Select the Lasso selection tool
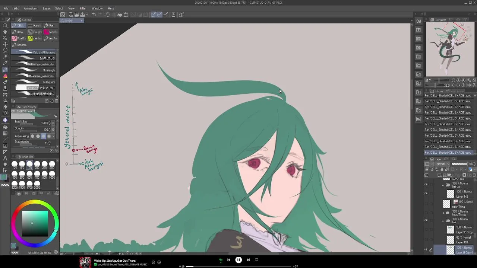The image size is (477, 268). (5, 51)
